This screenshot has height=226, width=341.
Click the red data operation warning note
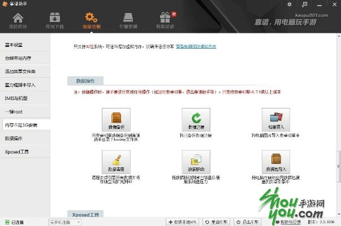click(x=177, y=92)
